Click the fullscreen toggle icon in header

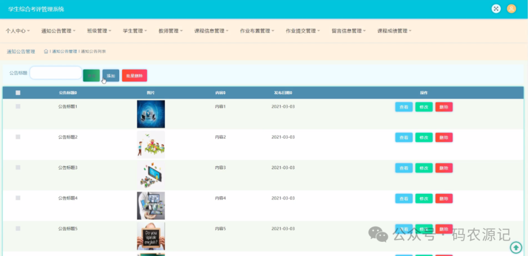pos(496,9)
